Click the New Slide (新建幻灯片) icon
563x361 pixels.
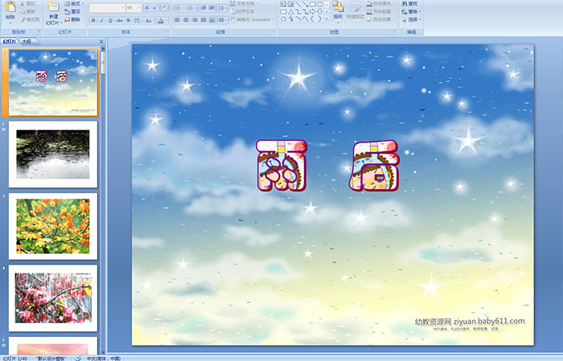(x=54, y=7)
